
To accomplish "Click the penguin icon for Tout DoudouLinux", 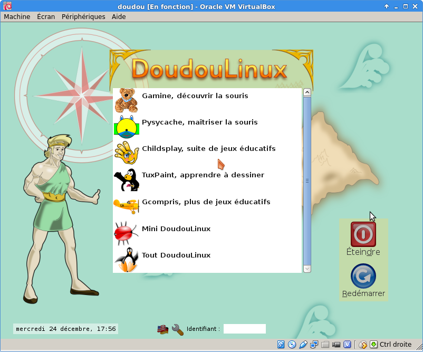I will (x=127, y=260).
